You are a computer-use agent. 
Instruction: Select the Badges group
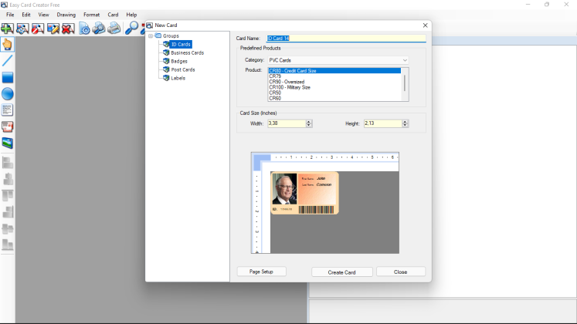(179, 62)
